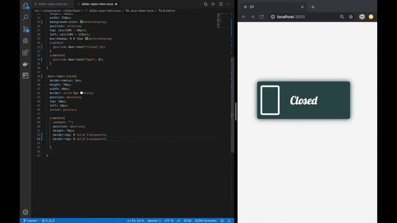Click the .door-label-style selector line
This screenshot has width=397, height=223.
[x=61, y=76]
